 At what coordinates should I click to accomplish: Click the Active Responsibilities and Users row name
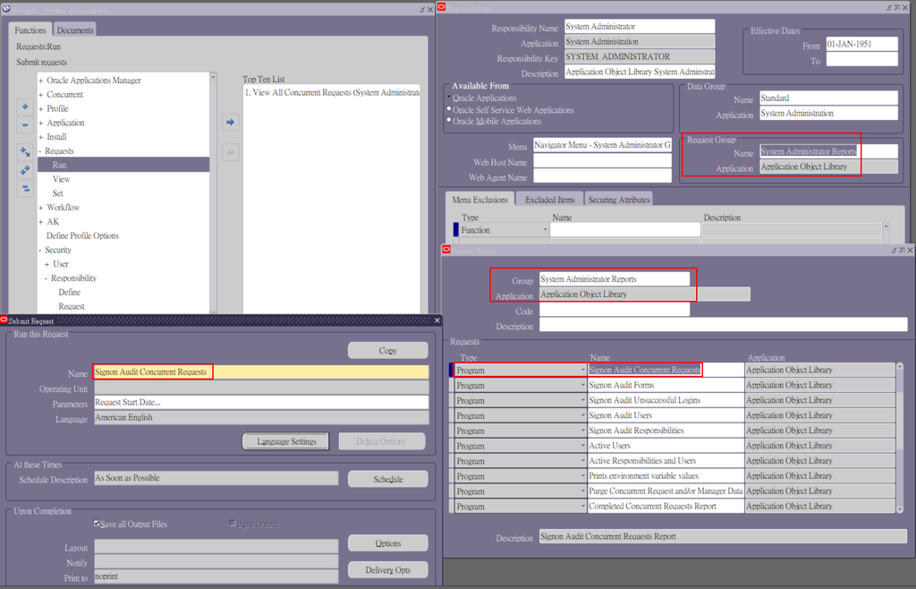tap(666, 461)
